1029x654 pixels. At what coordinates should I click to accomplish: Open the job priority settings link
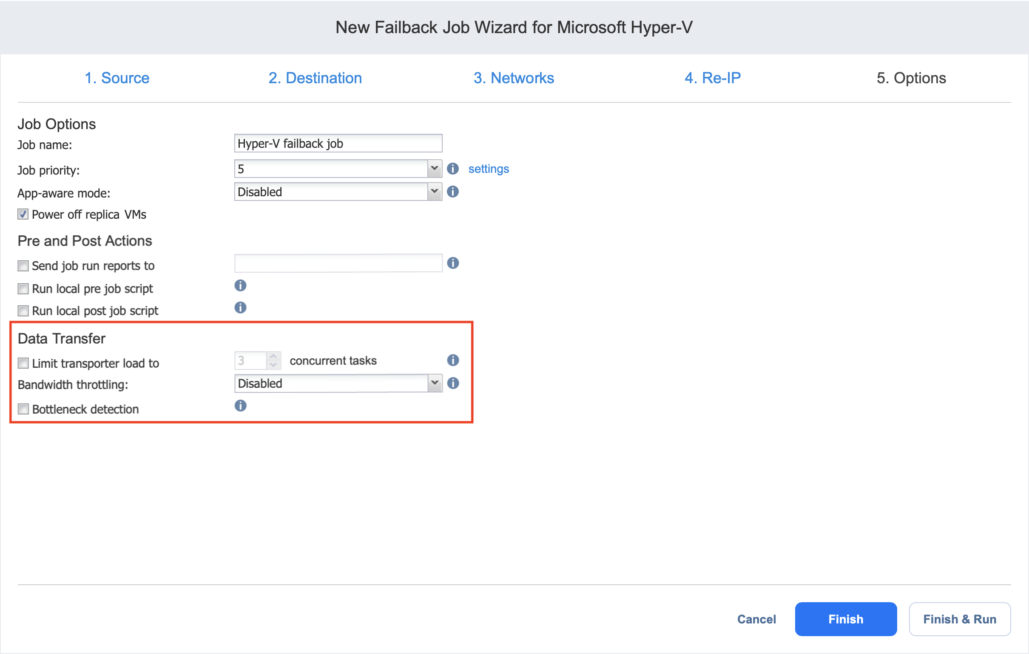(x=489, y=169)
